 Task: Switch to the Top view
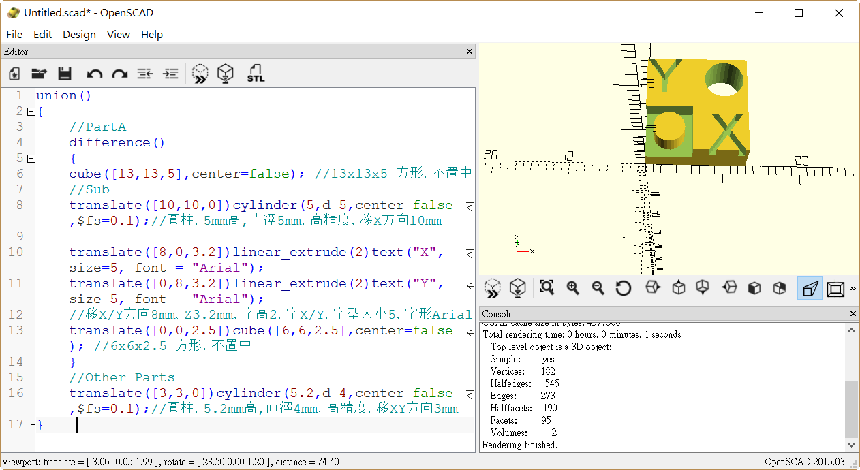coord(678,288)
